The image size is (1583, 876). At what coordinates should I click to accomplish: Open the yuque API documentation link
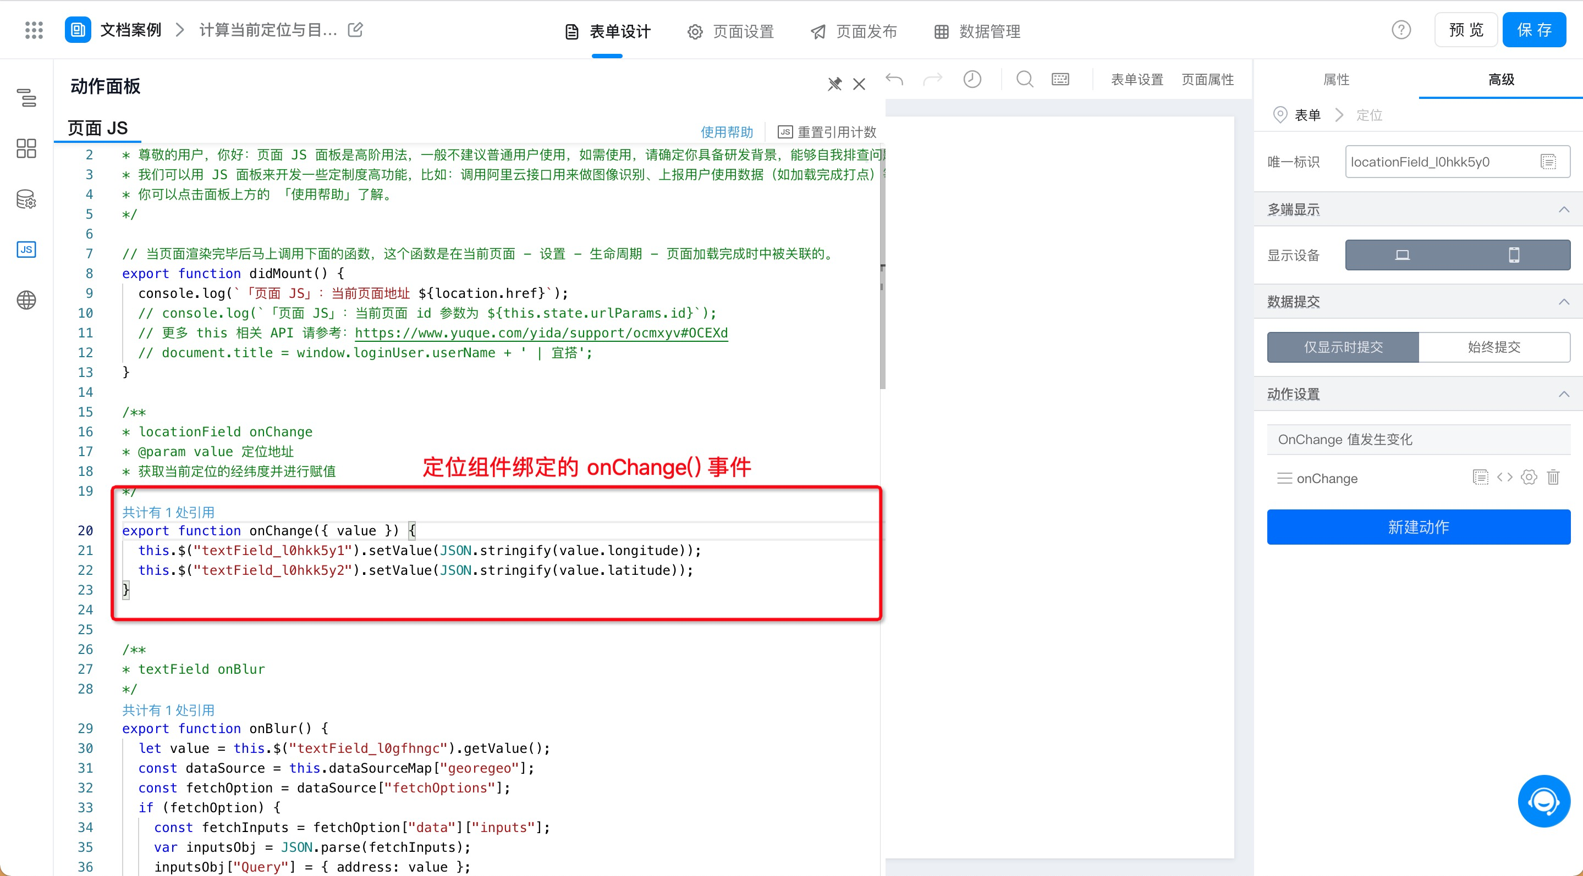(541, 332)
